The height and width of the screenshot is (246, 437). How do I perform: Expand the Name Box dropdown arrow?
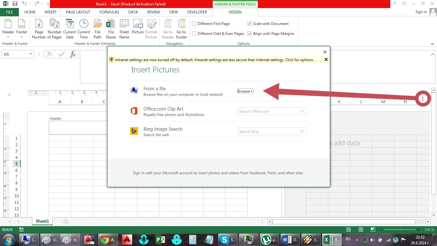pyautogui.click(x=31, y=54)
